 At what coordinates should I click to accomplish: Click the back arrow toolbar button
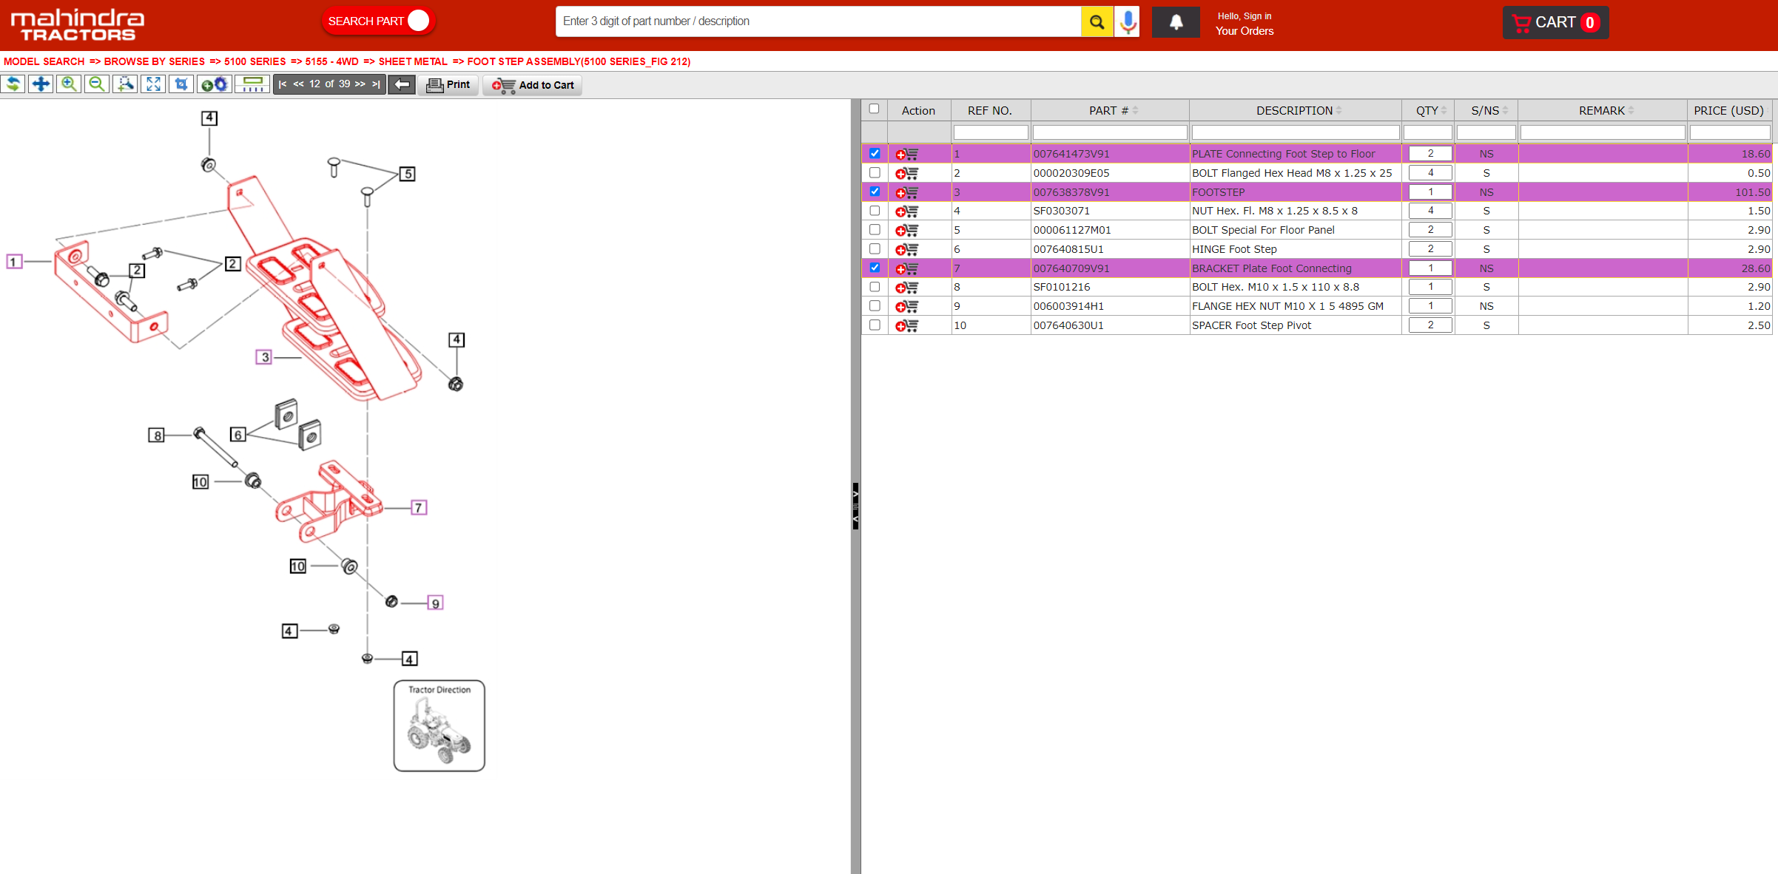tap(402, 84)
